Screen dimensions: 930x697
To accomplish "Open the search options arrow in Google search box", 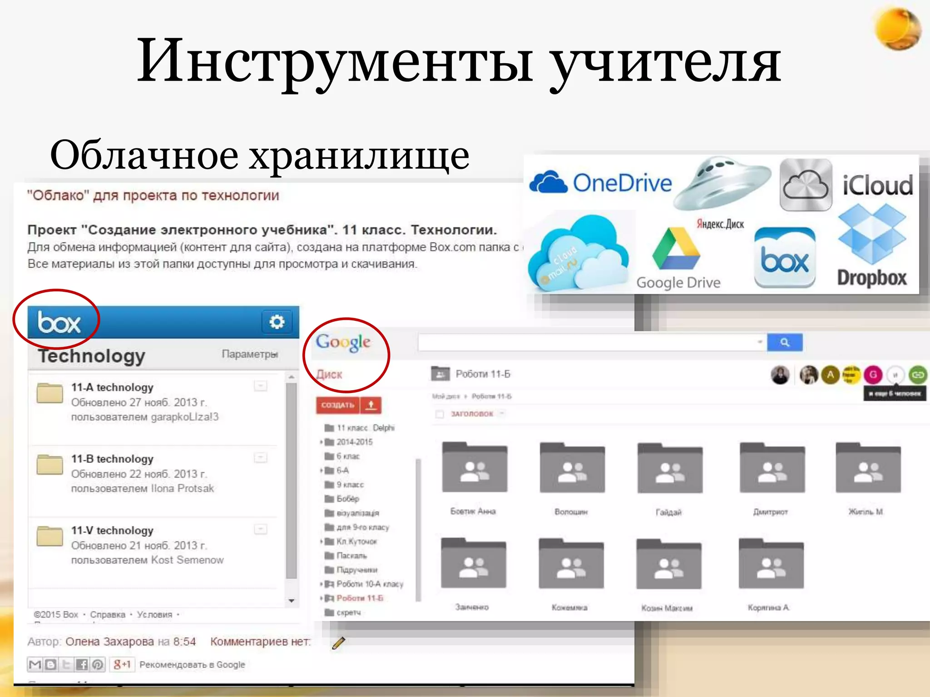I will click(759, 342).
